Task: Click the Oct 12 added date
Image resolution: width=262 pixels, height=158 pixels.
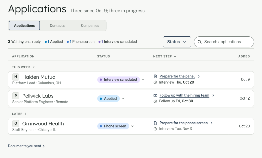Action: (x=244, y=98)
